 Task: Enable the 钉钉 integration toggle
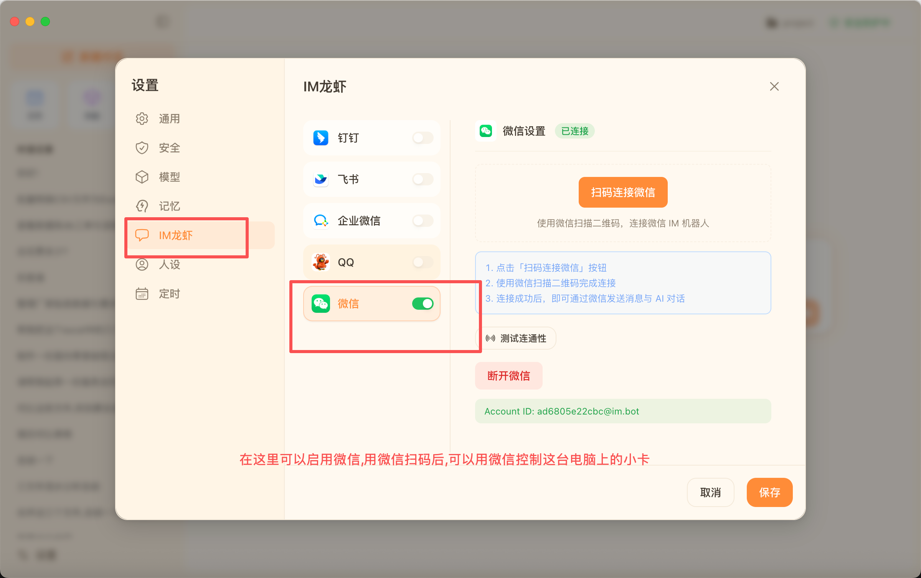(422, 138)
